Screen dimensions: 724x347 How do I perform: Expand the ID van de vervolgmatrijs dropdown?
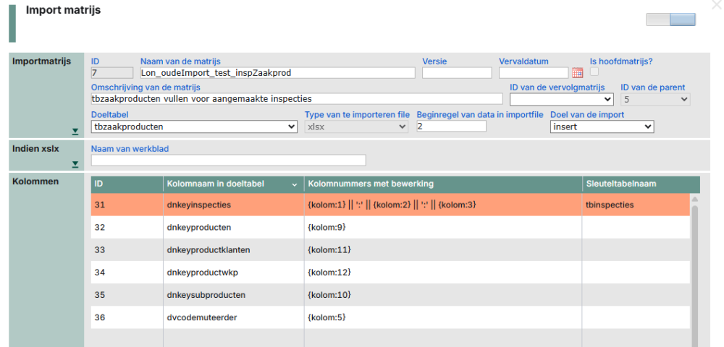click(562, 99)
